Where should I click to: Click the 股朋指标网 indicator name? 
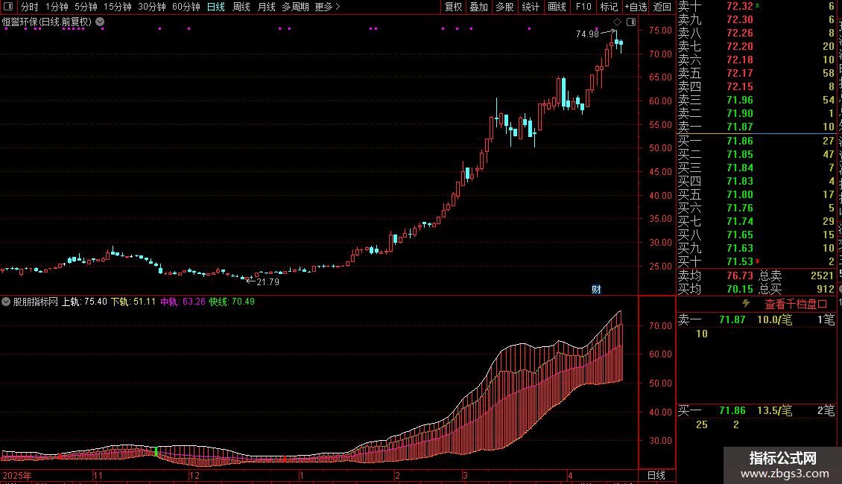(36, 302)
